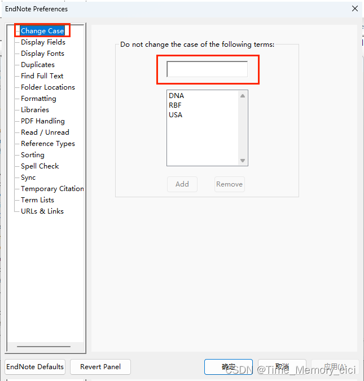
Task: Open the Display Fonts preferences
Action: [x=42, y=54]
